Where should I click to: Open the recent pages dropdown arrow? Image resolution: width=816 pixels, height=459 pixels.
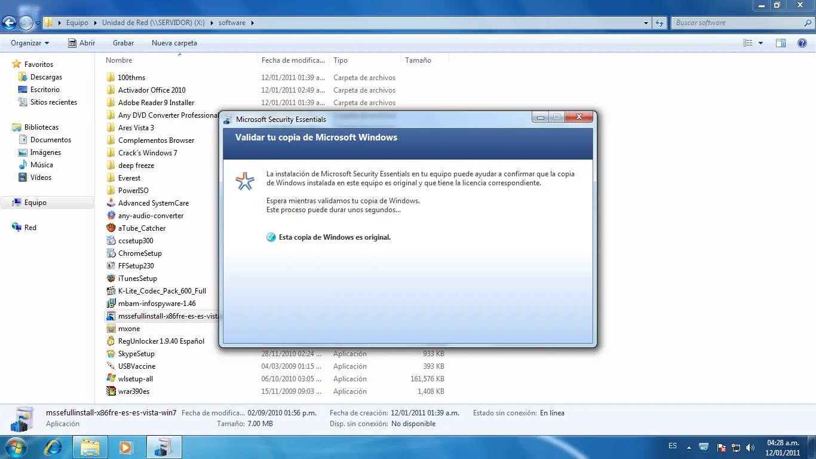[38, 23]
